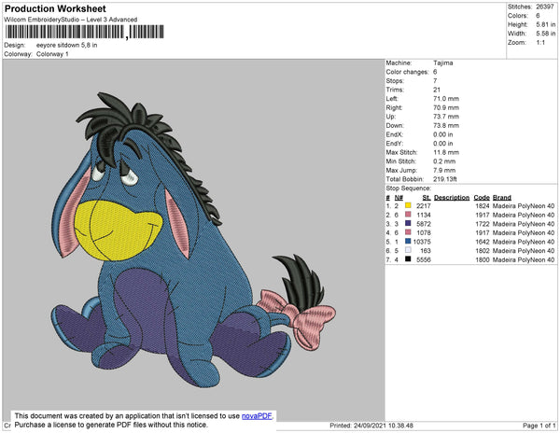Click the 'Page 1 of 1' footer
The image size is (560, 433).
click(539, 426)
